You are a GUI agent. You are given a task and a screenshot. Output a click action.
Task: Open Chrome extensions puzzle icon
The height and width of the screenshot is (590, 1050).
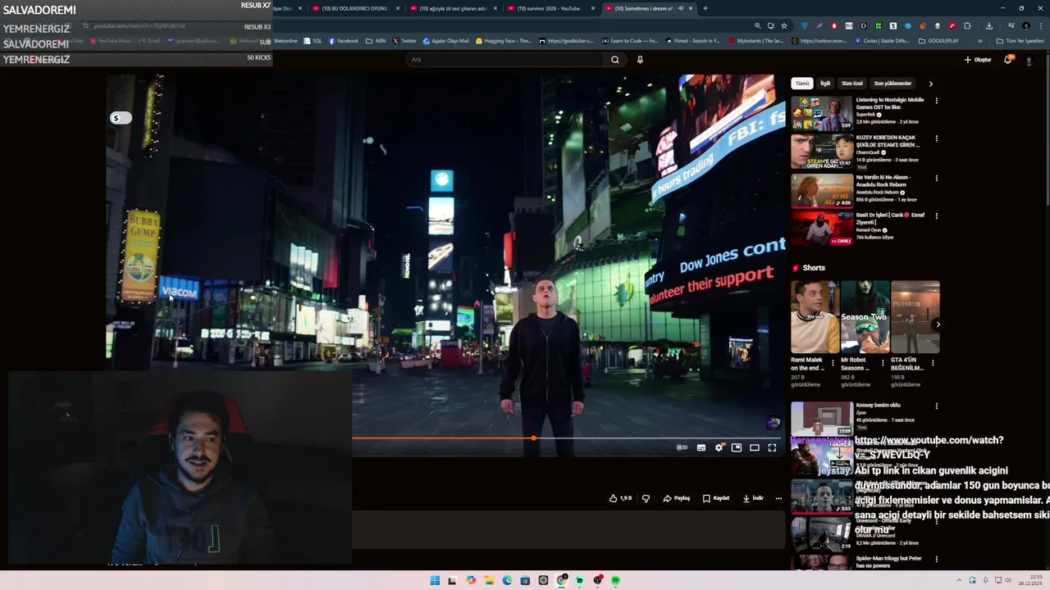pyautogui.click(x=966, y=25)
